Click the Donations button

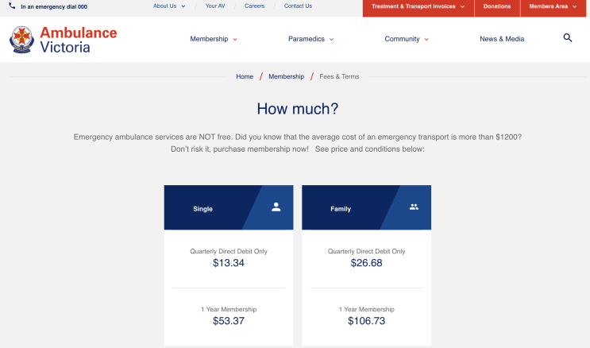pos(497,6)
